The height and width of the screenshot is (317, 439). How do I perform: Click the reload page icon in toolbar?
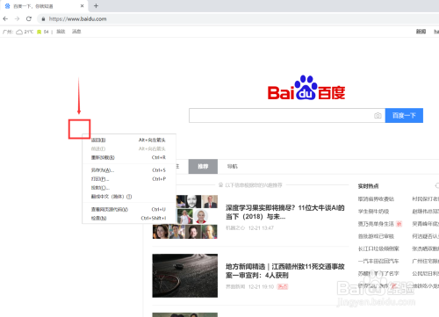[x=29, y=18]
